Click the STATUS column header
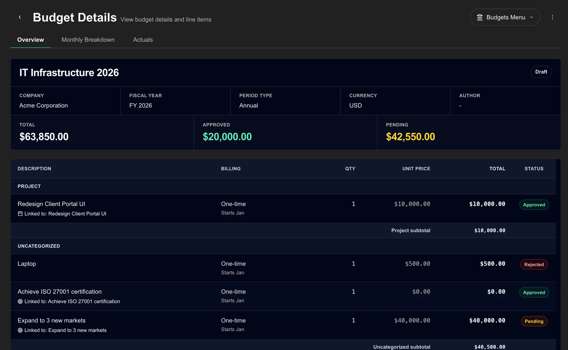Screen dimensions: 568x350 tap(534, 168)
